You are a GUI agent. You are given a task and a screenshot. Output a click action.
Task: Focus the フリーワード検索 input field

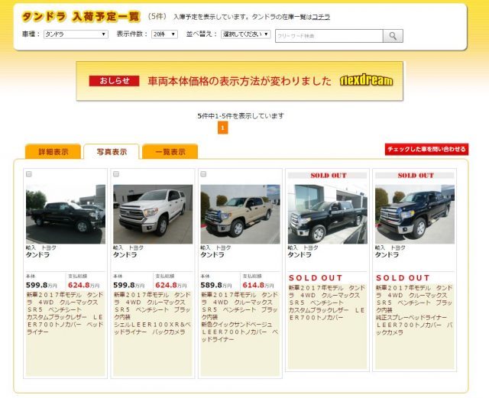[x=329, y=36]
